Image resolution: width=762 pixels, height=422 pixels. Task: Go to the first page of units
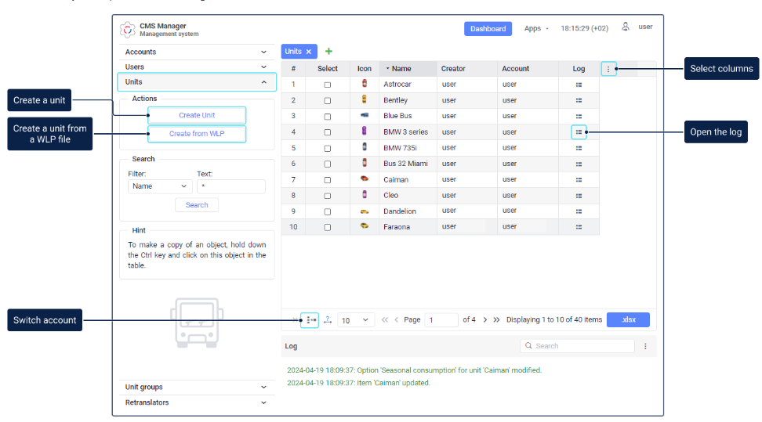point(385,320)
